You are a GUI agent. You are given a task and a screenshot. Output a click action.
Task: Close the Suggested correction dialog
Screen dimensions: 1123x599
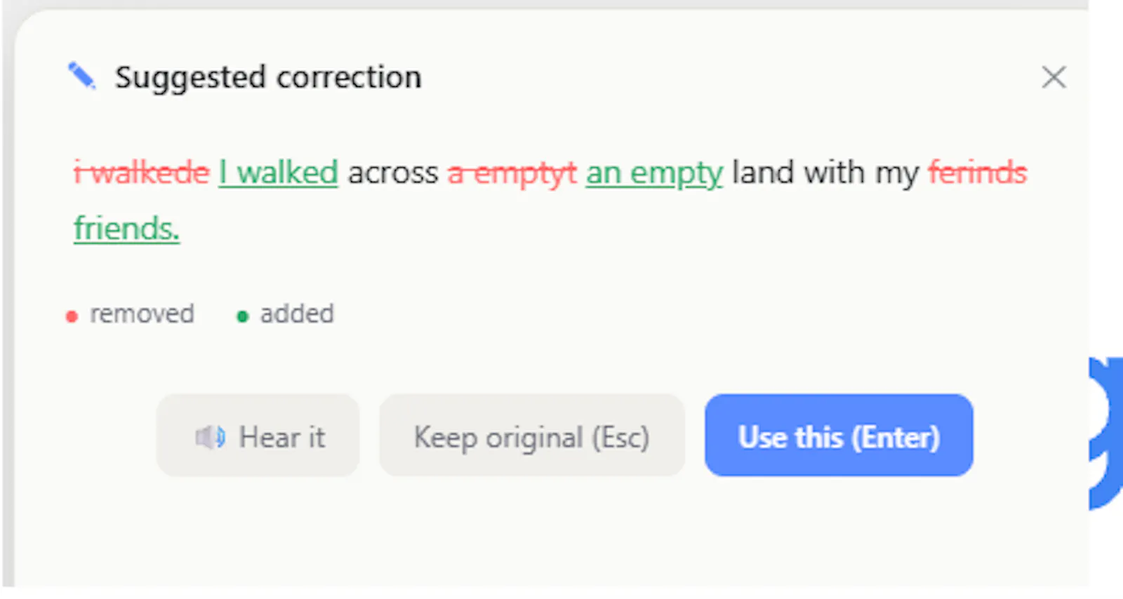click(x=1054, y=77)
